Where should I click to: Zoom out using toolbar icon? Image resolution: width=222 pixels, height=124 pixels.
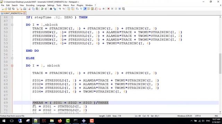pos(63,9)
